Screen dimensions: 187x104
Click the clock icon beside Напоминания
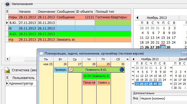(7, 4)
